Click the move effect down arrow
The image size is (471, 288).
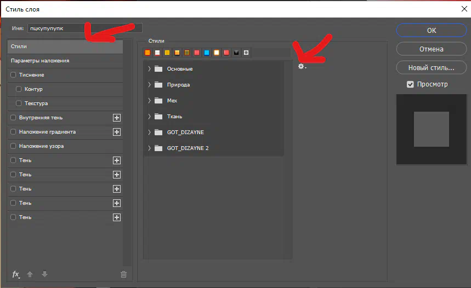click(44, 274)
